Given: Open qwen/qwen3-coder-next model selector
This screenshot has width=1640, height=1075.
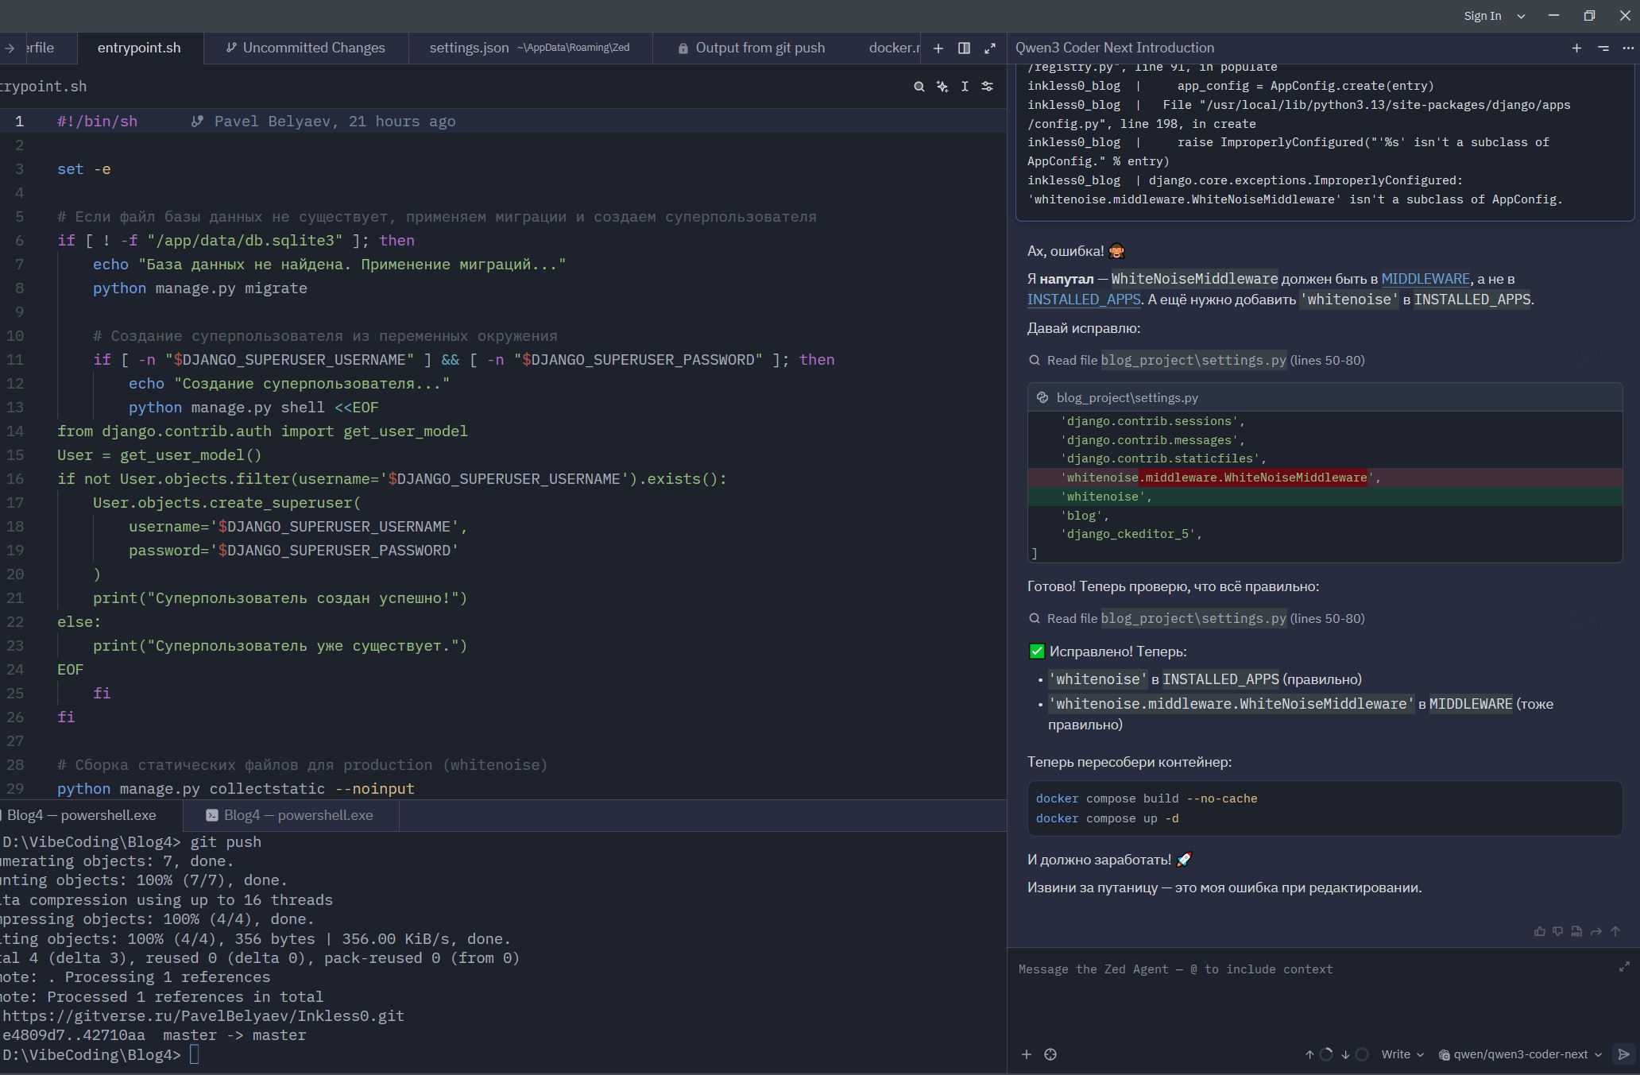Looking at the screenshot, I should (x=1520, y=1054).
